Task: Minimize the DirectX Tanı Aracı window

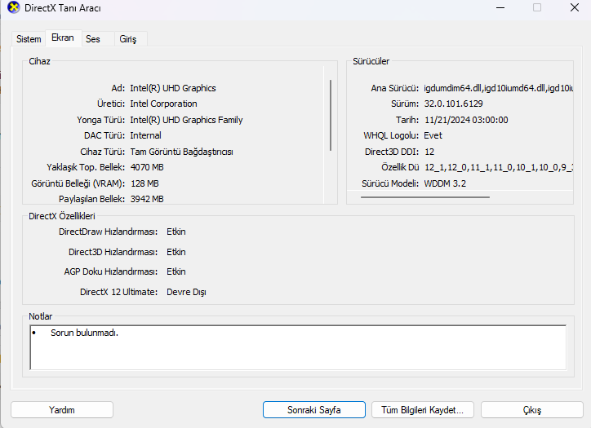Action: point(500,7)
